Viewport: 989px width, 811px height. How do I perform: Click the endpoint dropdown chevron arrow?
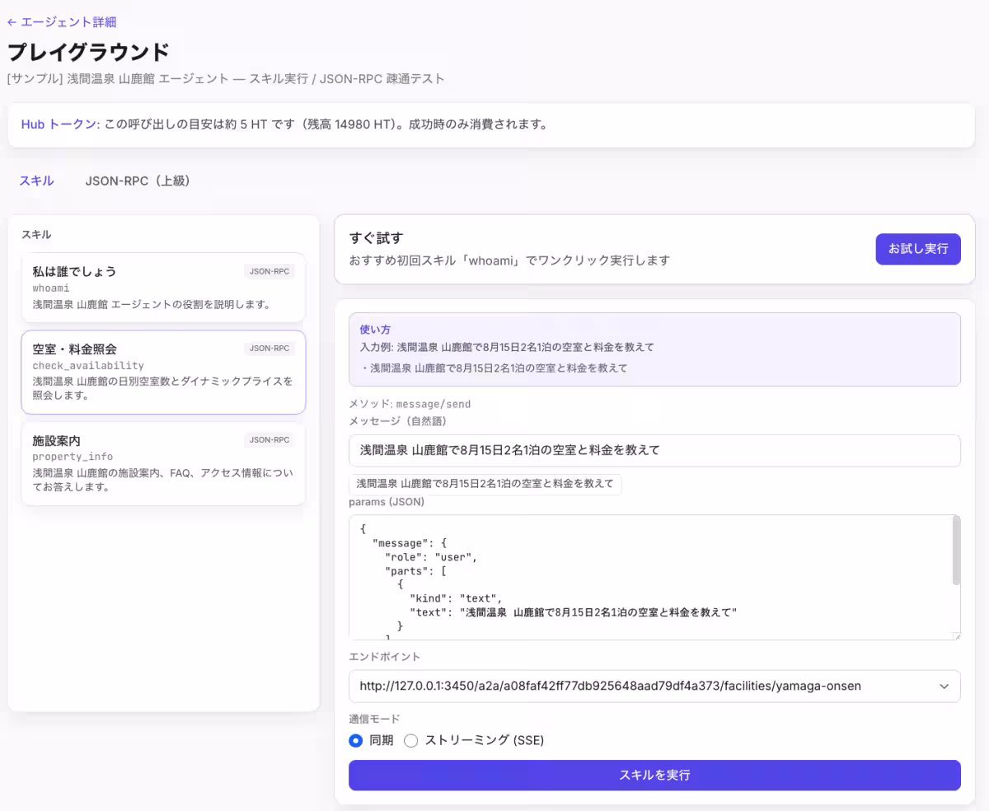click(x=944, y=687)
